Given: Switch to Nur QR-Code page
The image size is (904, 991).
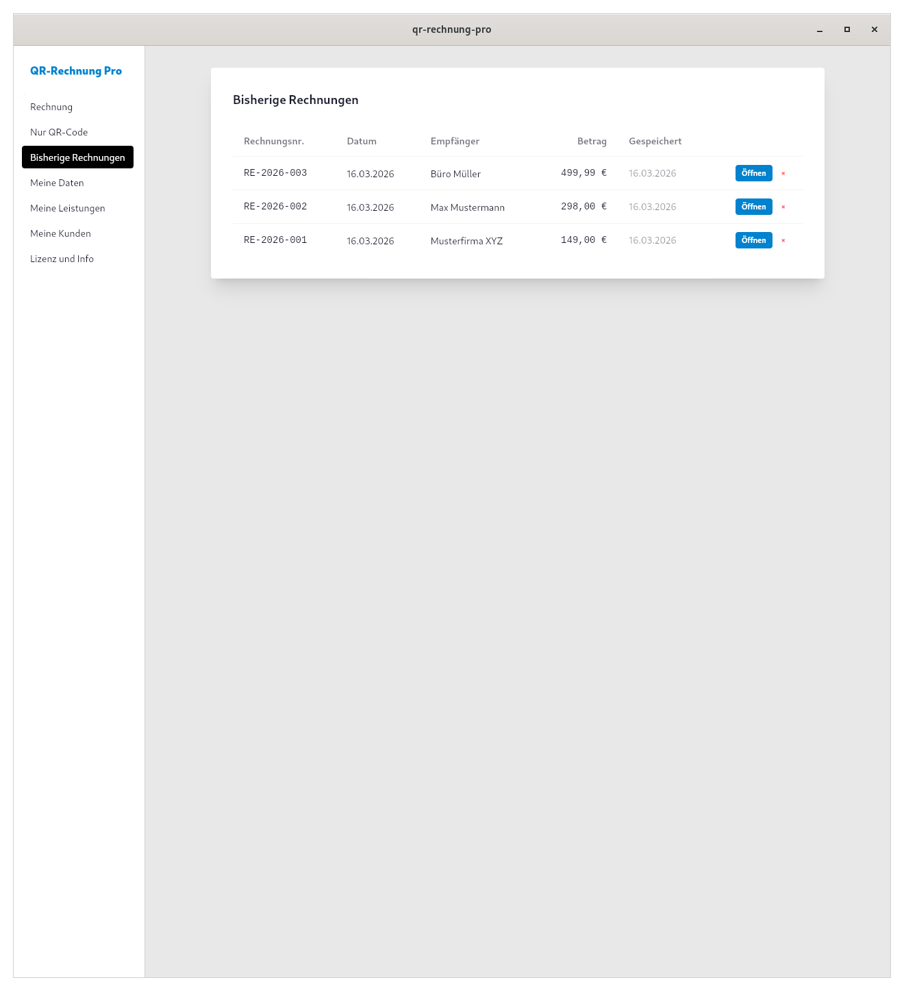Looking at the screenshot, I should (x=59, y=132).
